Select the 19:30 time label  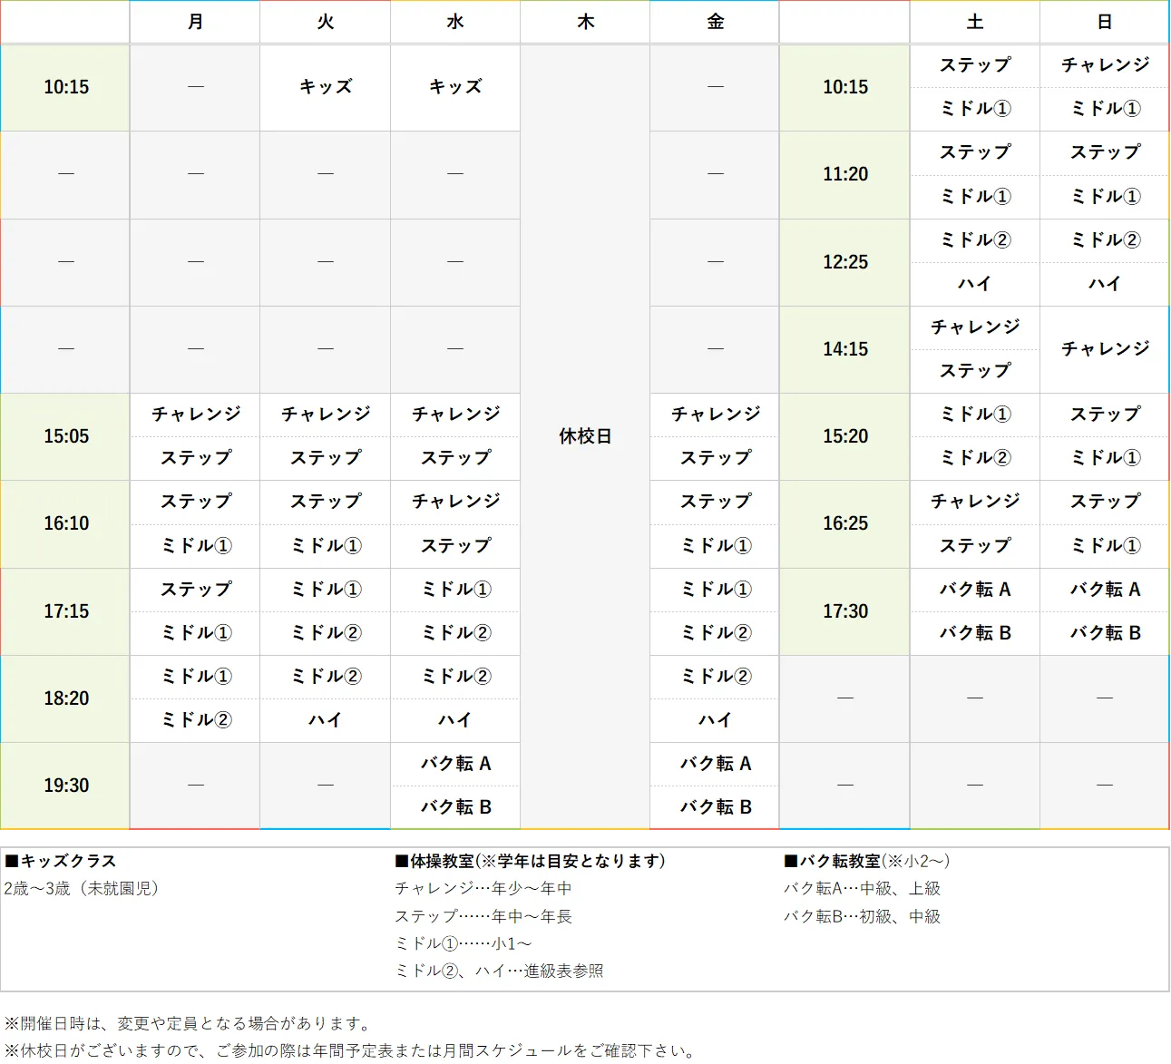pos(64,786)
